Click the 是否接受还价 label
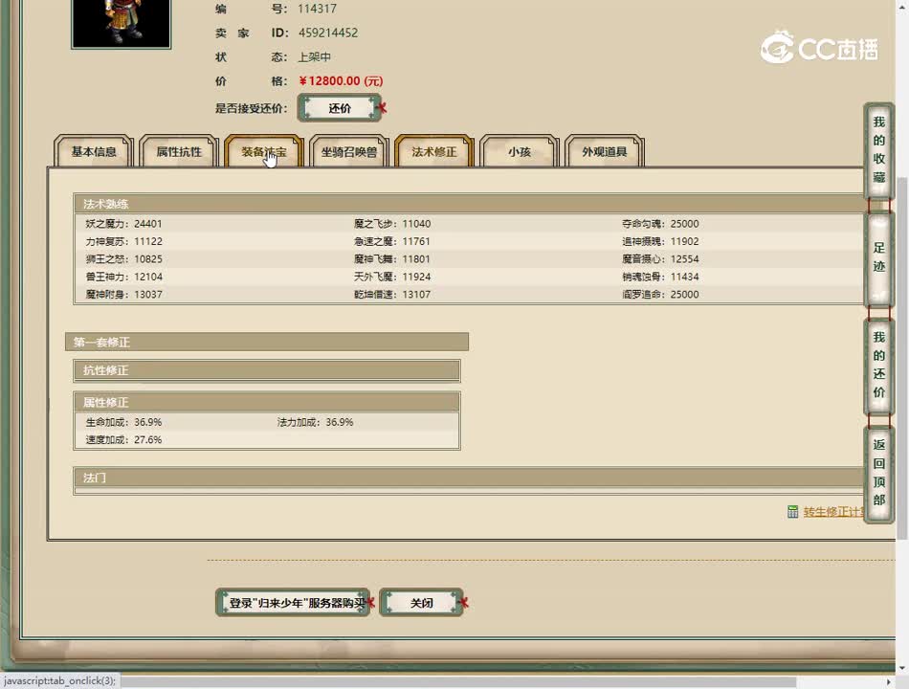This screenshot has height=689, width=909. 252,108
